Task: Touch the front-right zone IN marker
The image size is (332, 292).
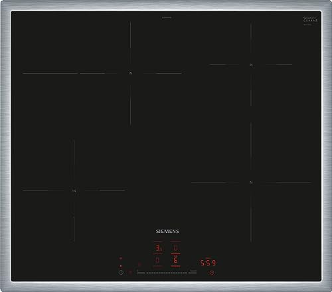Action: point(251,183)
